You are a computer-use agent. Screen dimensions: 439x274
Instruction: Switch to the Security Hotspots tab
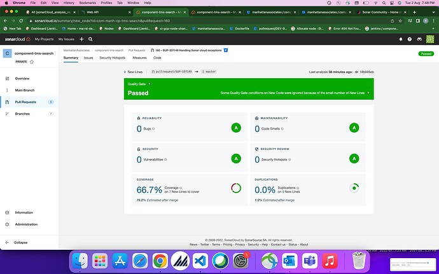[x=112, y=58]
